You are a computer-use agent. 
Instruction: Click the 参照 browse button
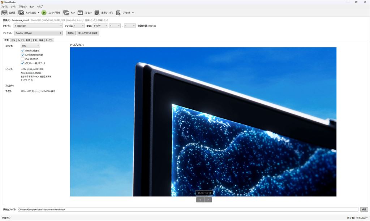click(364, 209)
